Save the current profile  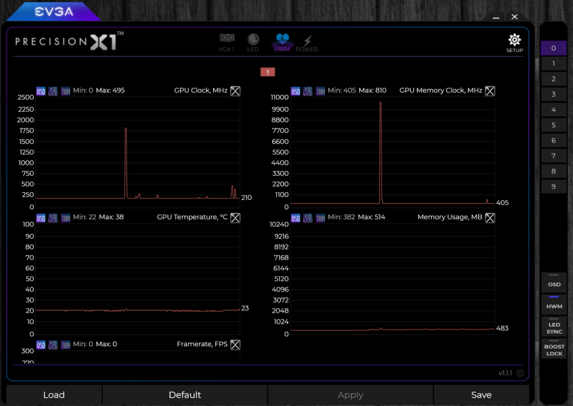pyautogui.click(x=481, y=395)
